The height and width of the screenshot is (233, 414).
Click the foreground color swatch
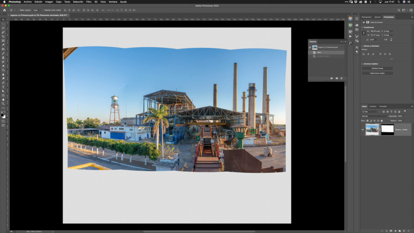point(2,114)
